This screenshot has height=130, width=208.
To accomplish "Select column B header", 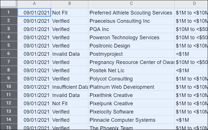I will (70, 4).
